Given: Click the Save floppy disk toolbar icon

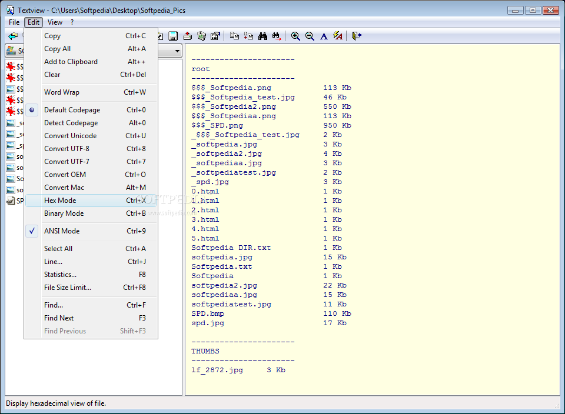Looking at the screenshot, I should (x=173, y=36).
